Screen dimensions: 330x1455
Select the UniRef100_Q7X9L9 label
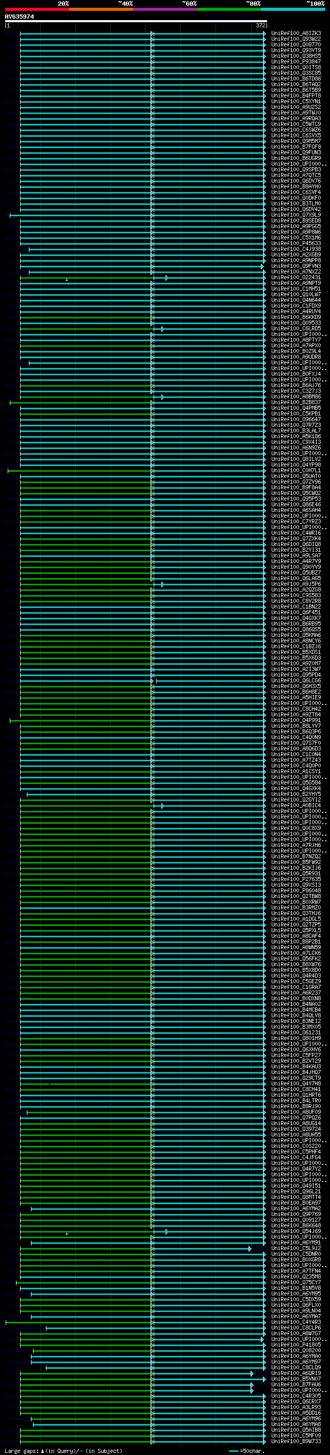pyautogui.click(x=296, y=215)
